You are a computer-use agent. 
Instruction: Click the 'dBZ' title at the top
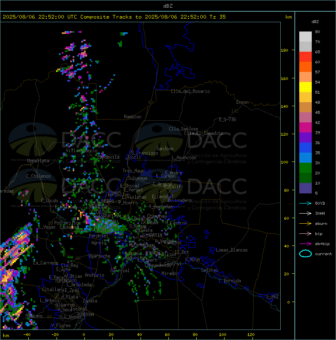[168, 6]
